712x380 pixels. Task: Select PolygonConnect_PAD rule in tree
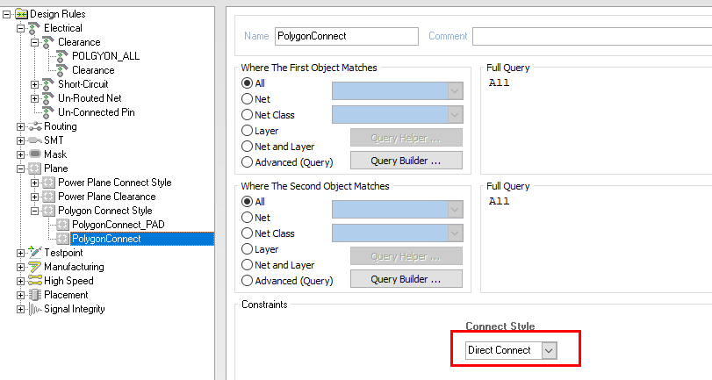pos(118,225)
